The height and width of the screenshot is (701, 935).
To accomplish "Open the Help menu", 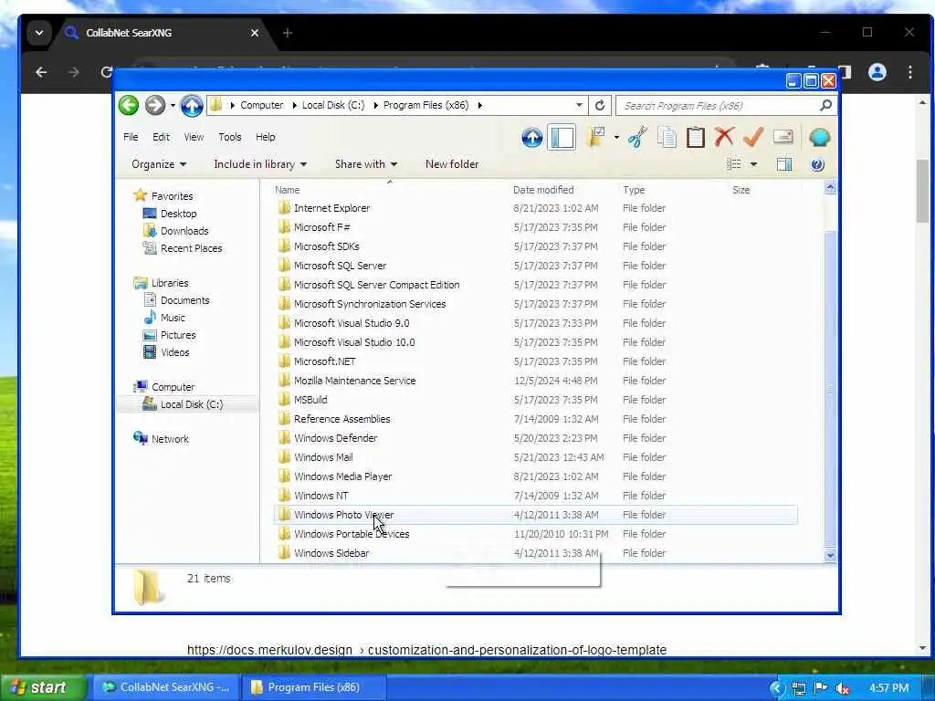I will (x=266, y=137).
